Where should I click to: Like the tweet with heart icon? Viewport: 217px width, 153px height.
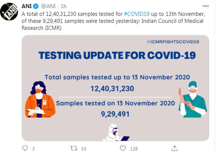pyautogui.click(x=123, y=148)
